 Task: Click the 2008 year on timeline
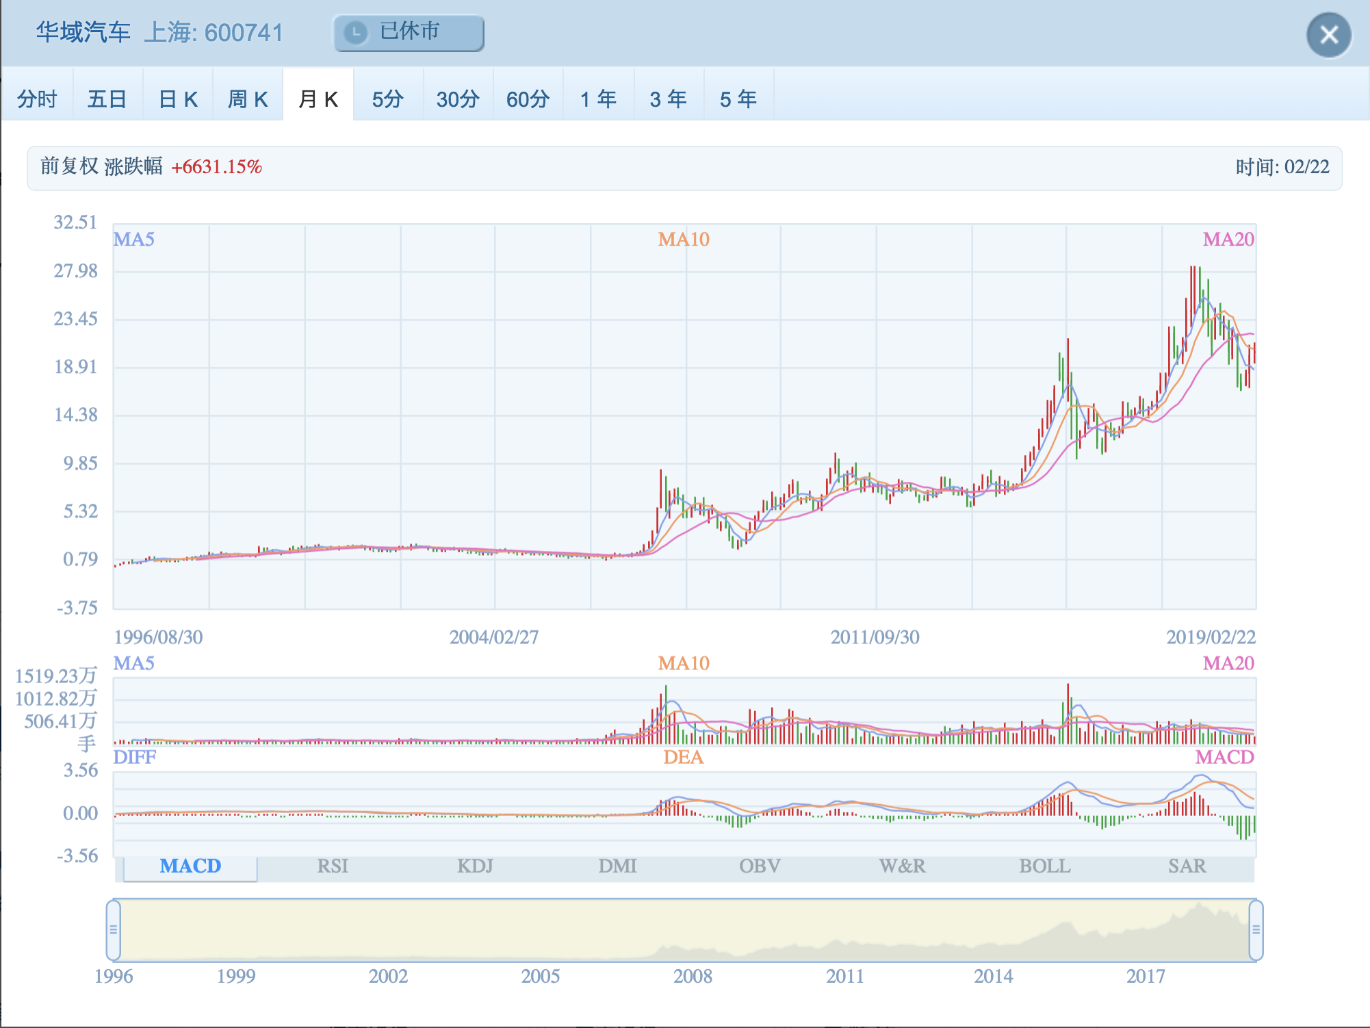click(x=693, y=976)
